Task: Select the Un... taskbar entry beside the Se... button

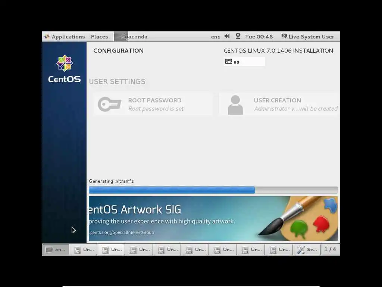Action: tap(279, 249)
